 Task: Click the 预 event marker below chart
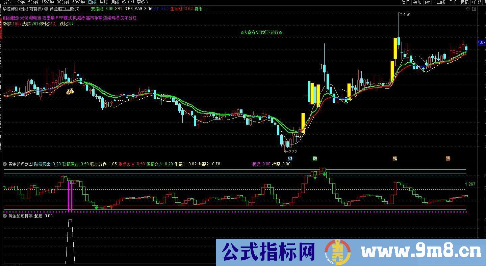448,159
